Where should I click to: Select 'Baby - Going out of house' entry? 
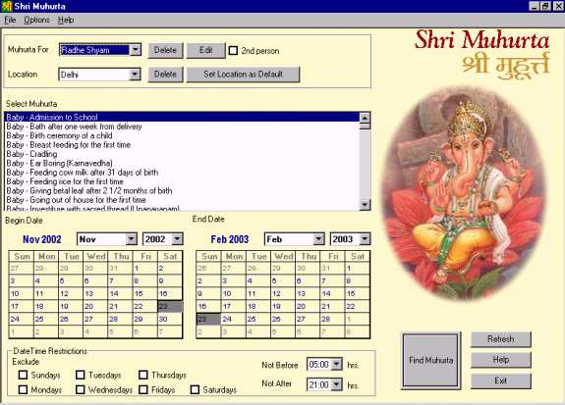(182, 200)
